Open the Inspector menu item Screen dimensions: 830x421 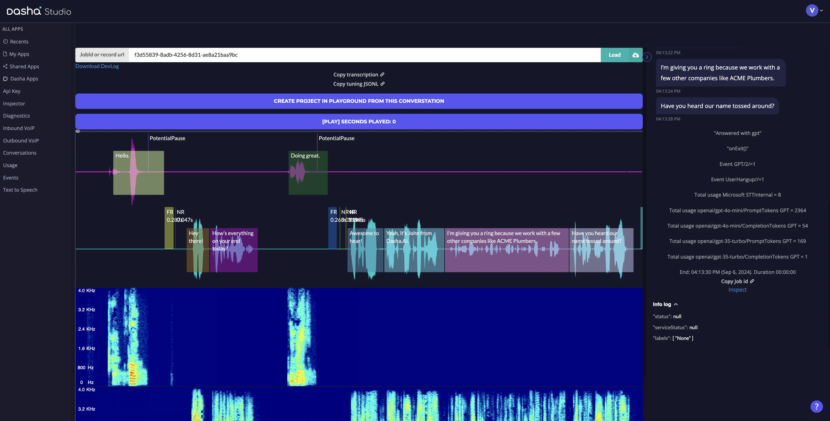pos(14,103)
